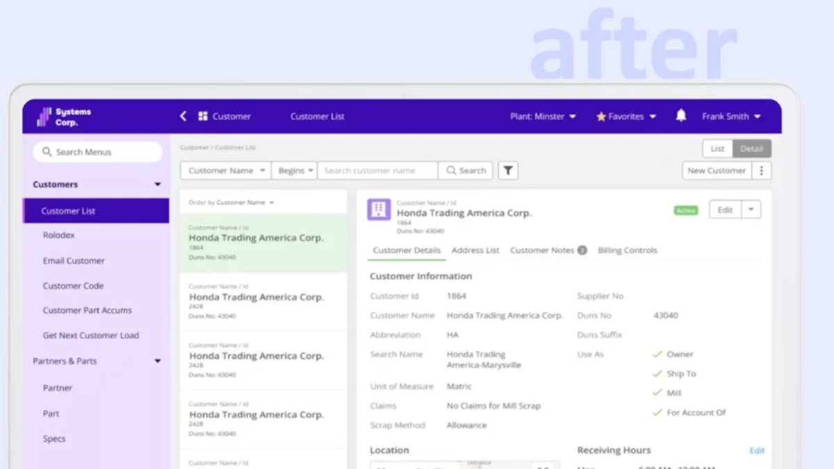
Task: Open Get Next Customer Load
Action: click(x=90, y=336)
